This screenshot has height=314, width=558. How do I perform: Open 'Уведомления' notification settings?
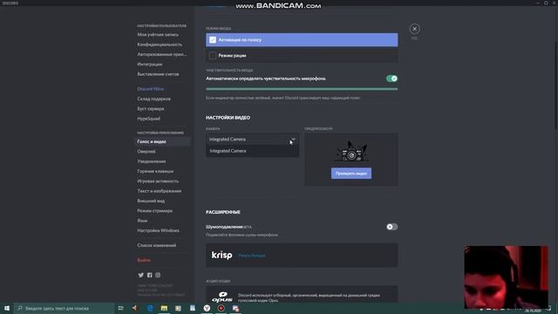[152, 161]
